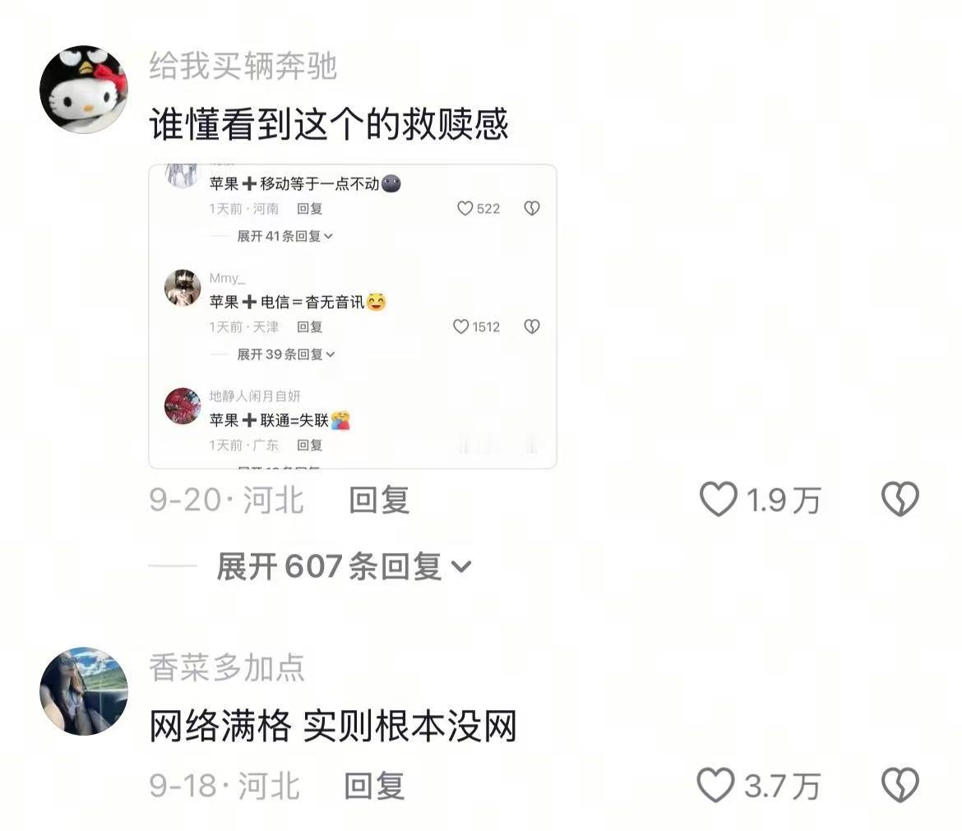Like the 网络满格 comment
The image size is (962, 831).
point(715,785)
